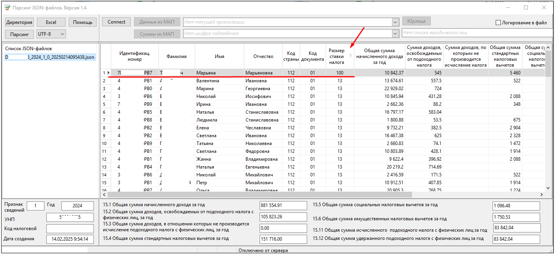Start parsing with the Парсинг button
Screen dimensions: 555x254
[19, 34]
